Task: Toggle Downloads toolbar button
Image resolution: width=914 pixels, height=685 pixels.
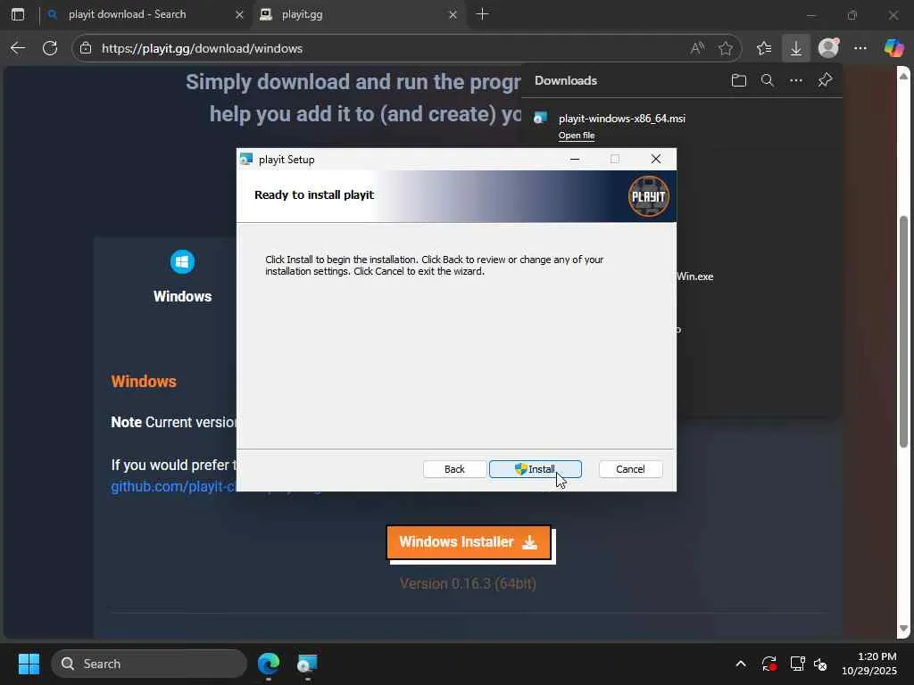Action: (x=795, y=48)
